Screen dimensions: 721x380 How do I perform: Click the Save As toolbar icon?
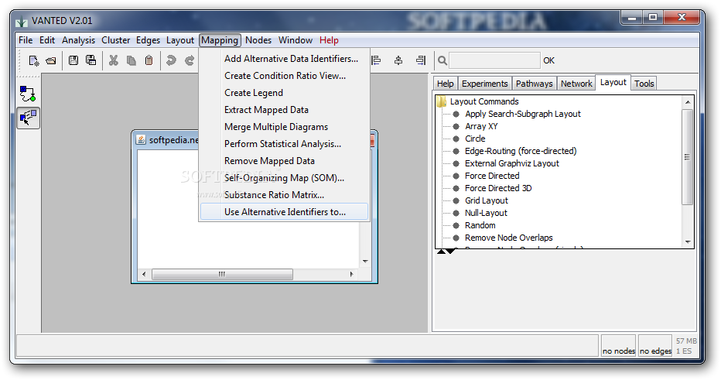point(91,60)
